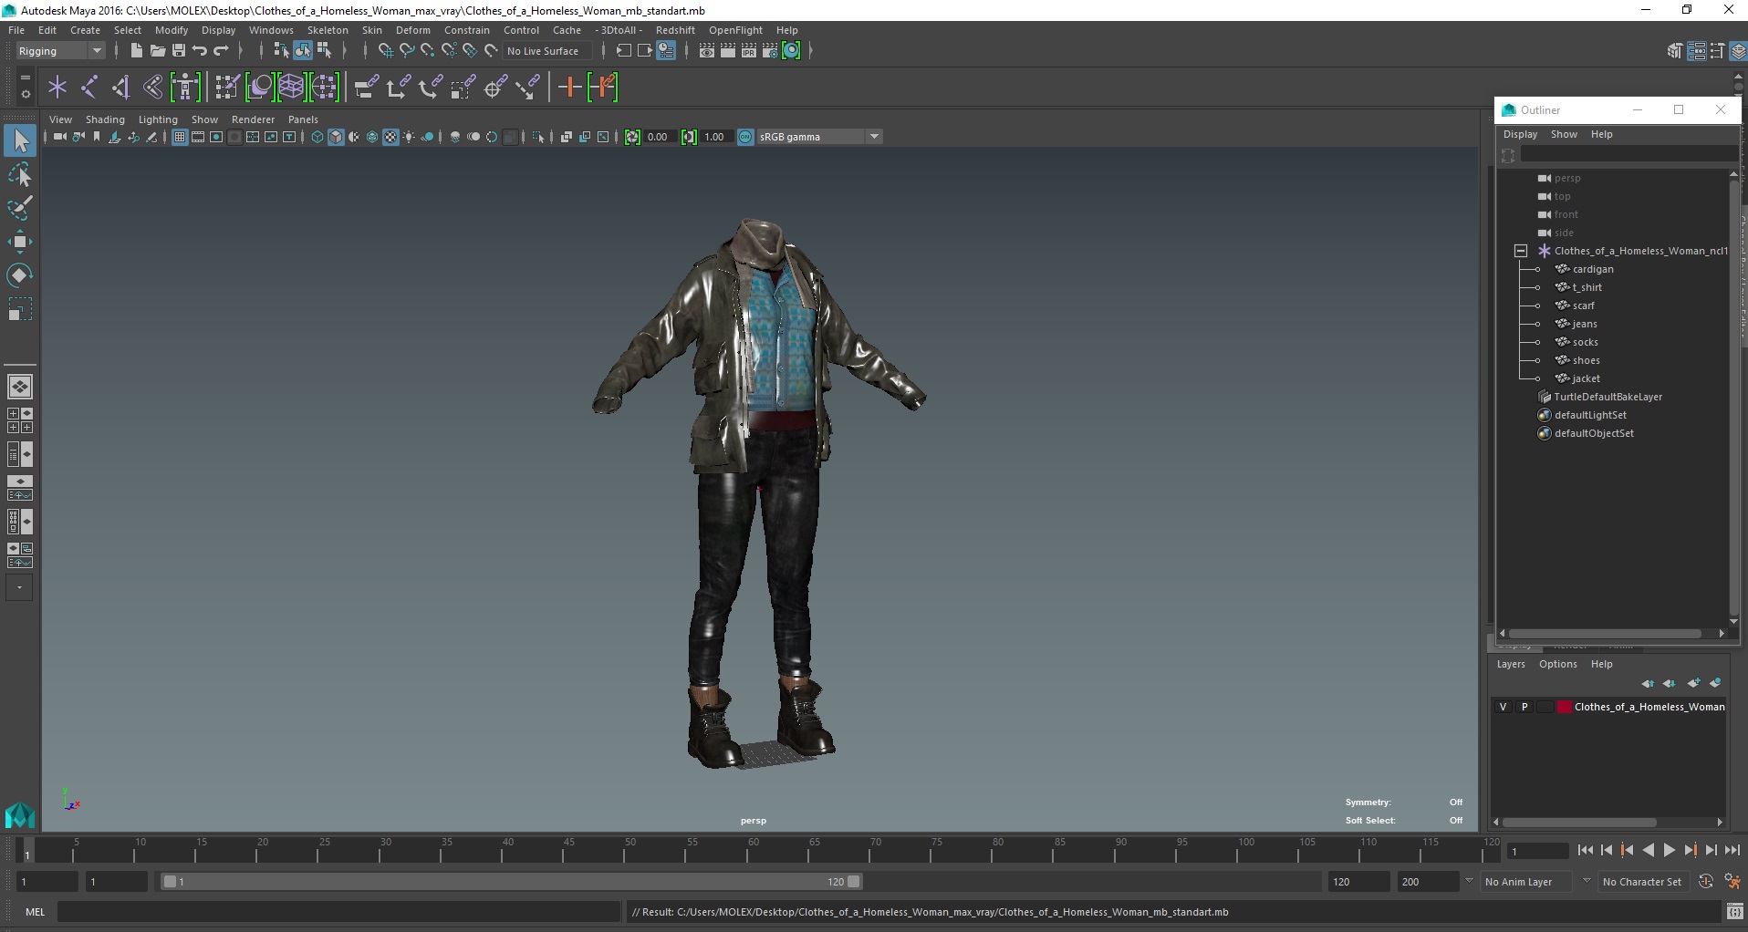The height and width of the screenshot is (932, 1748).
Task: Open Animation Preferences running-figure icon
Action: click(1732, 882)
